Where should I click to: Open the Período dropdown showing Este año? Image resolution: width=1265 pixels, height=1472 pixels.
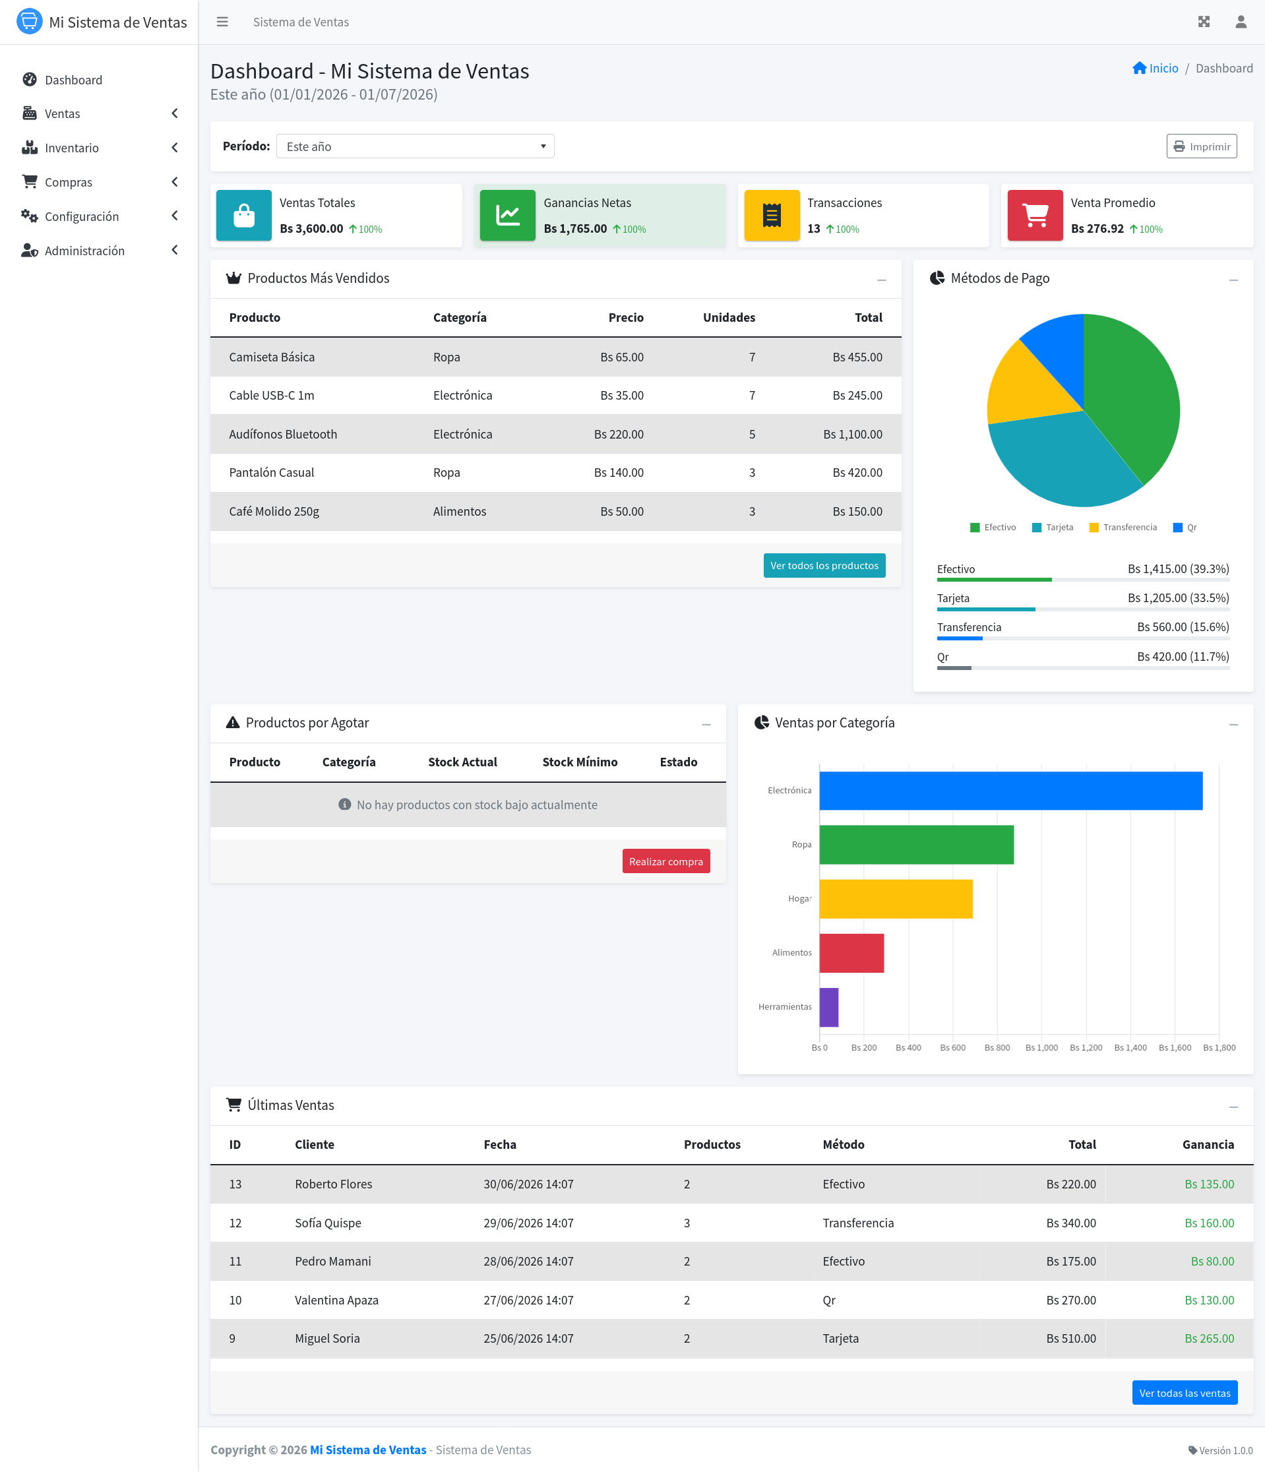coord(415,146)
